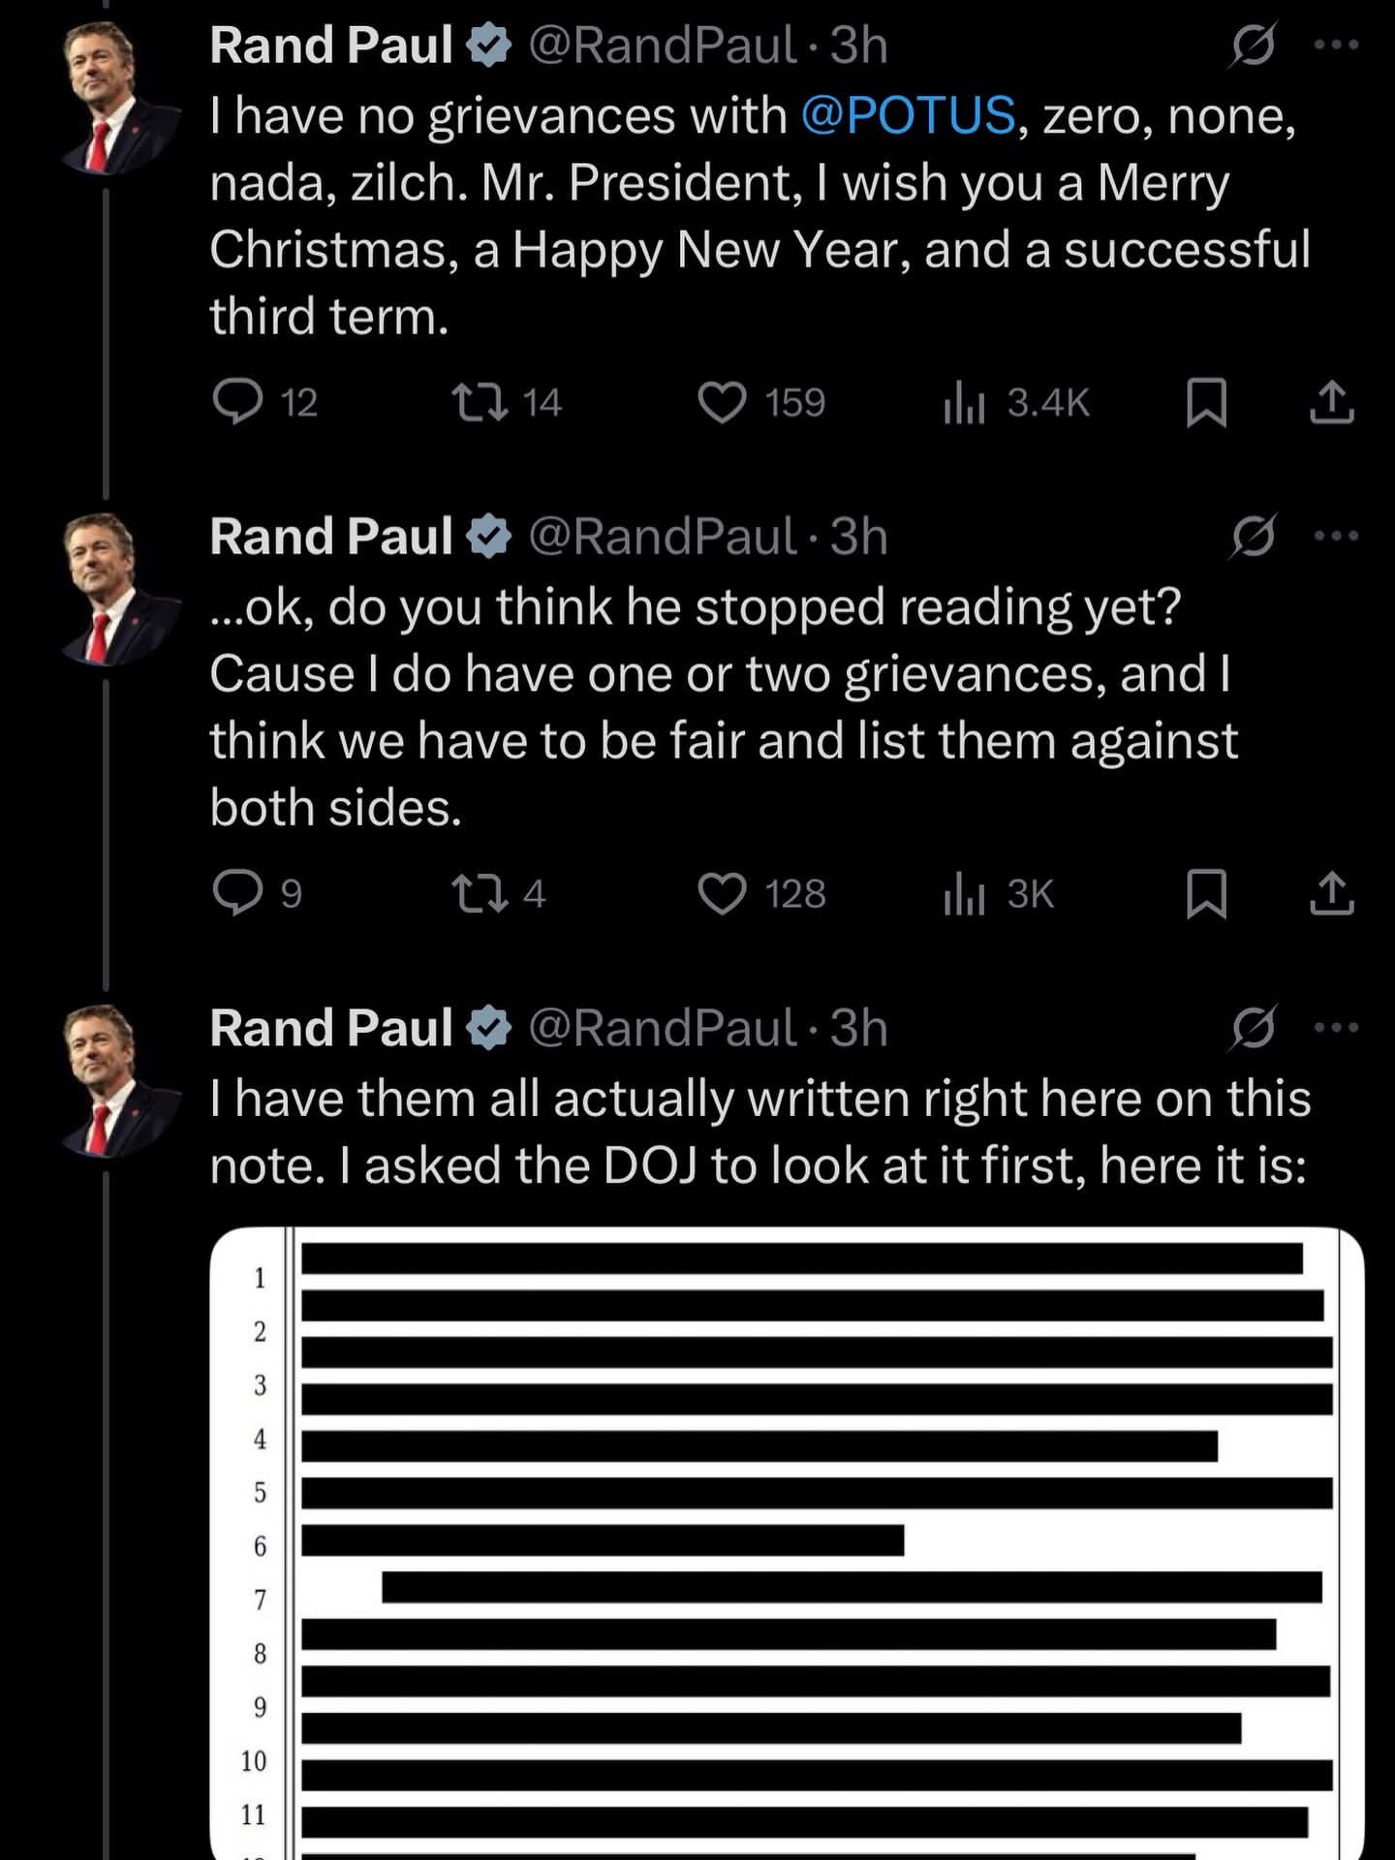Viewport: 1395px width, 1860px height.
Task: Open more options menu on first tweet
Action: 1338,45
